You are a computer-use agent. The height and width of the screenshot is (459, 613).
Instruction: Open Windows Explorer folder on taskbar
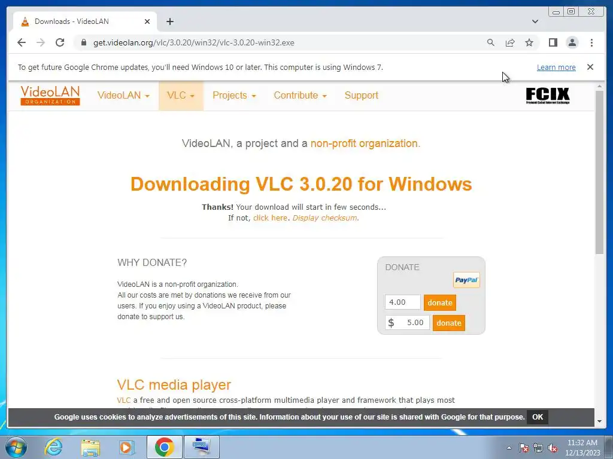click(90, 447)
